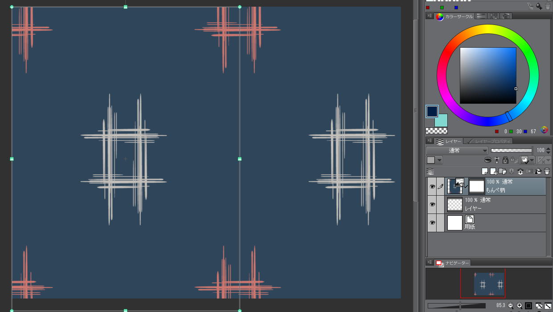Click the delete color trash icon at top
This screenshot has height=312, width=553.
point(548,6)
